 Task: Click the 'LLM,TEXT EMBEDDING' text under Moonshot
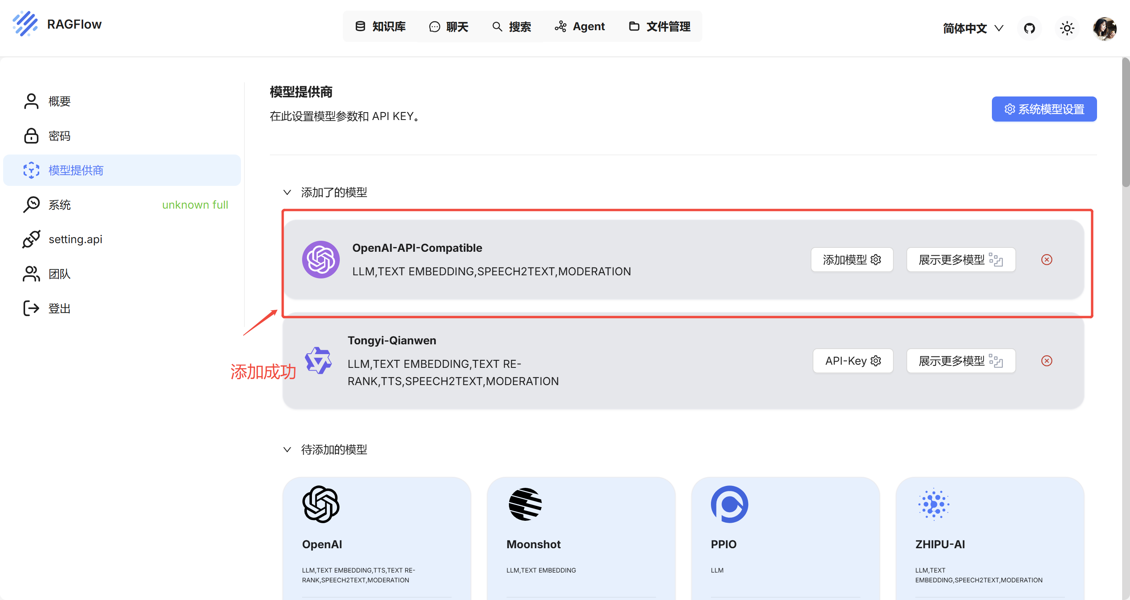pyautogui.click(x=541, y=570)
